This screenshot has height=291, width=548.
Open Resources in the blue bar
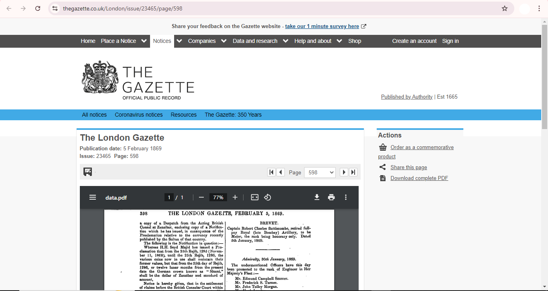point(184,115)
